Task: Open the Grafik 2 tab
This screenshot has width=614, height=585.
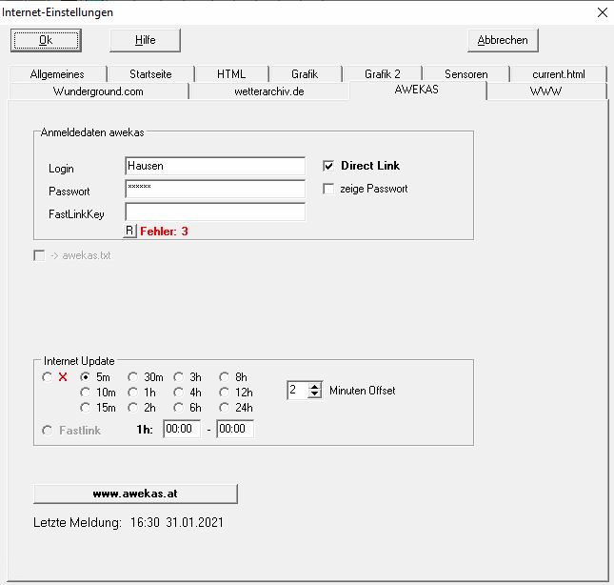Action: (382, 74)
